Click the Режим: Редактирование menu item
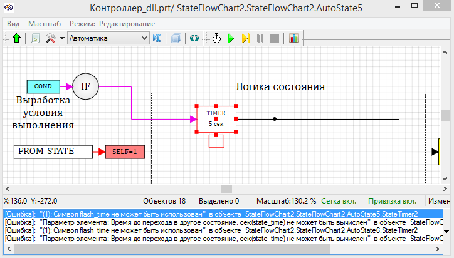The height and width of the screenshot is (258, 454). click(112, 24)
